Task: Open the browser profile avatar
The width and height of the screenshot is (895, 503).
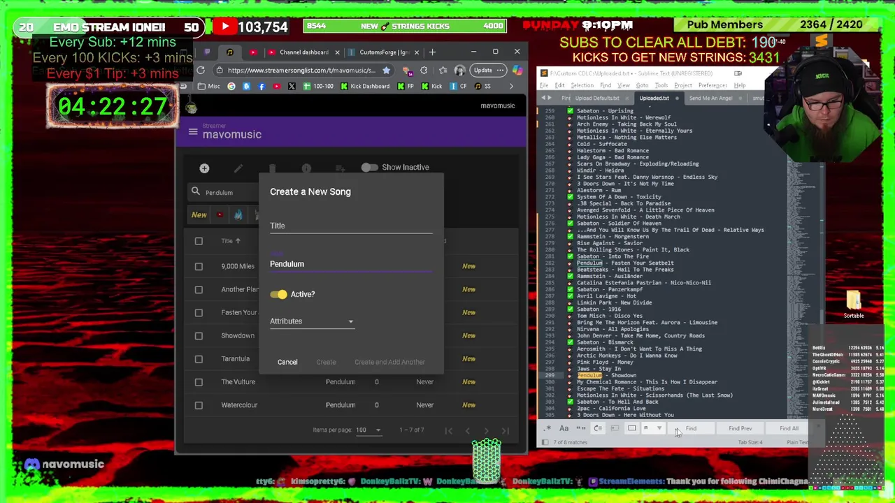Action: click(x=459, y=70)
